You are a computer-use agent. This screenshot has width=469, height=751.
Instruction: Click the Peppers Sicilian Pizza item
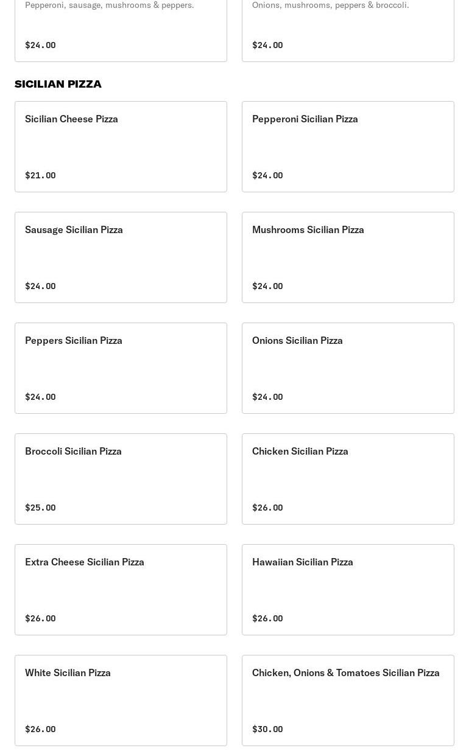(x=121, y=368)
